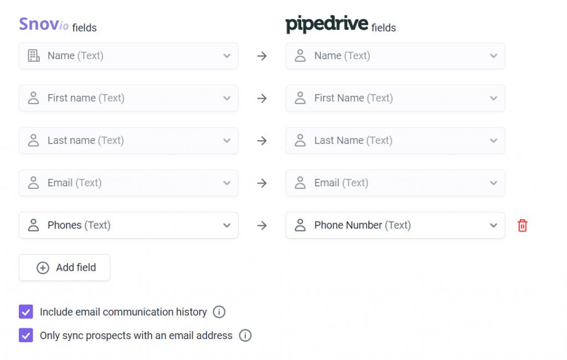Click the person icon on Pipedrive Email field
This screenshot has width=567, height=360.
[300, 183]
